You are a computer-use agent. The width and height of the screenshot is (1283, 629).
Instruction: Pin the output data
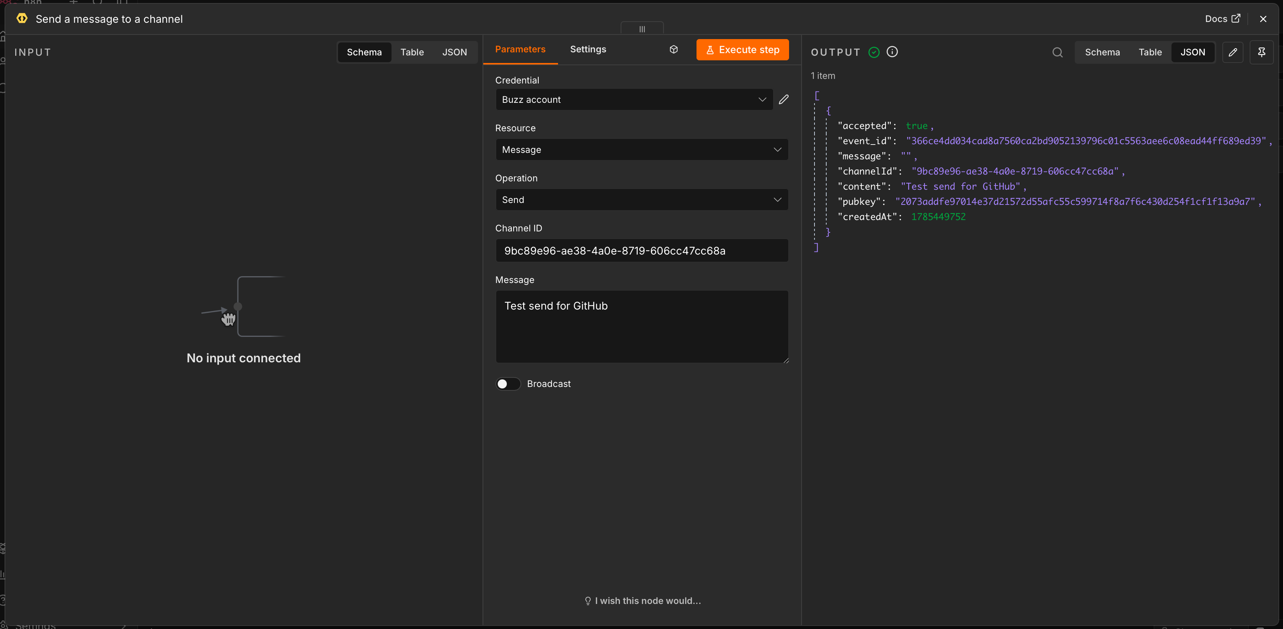click(1262, 52)
